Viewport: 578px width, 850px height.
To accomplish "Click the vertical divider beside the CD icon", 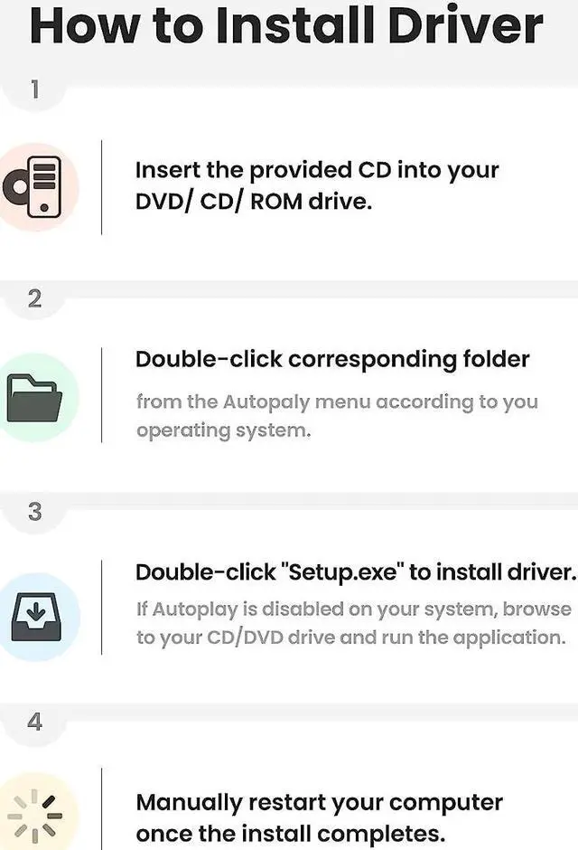I will [101, 187].
